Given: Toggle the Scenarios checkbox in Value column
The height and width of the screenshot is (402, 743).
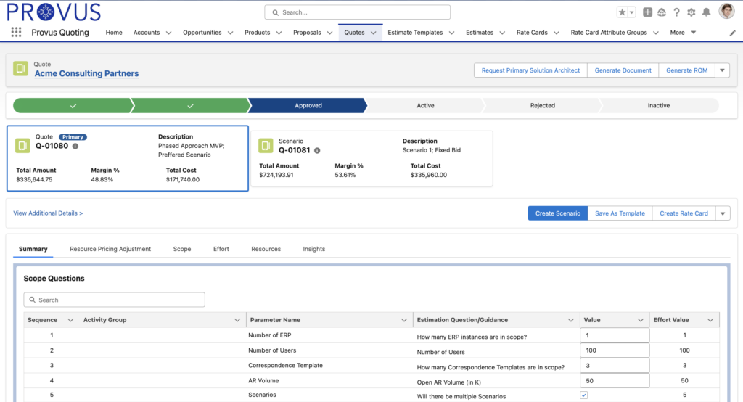Looking at the screenshot, I should click(x=584, y=395).
